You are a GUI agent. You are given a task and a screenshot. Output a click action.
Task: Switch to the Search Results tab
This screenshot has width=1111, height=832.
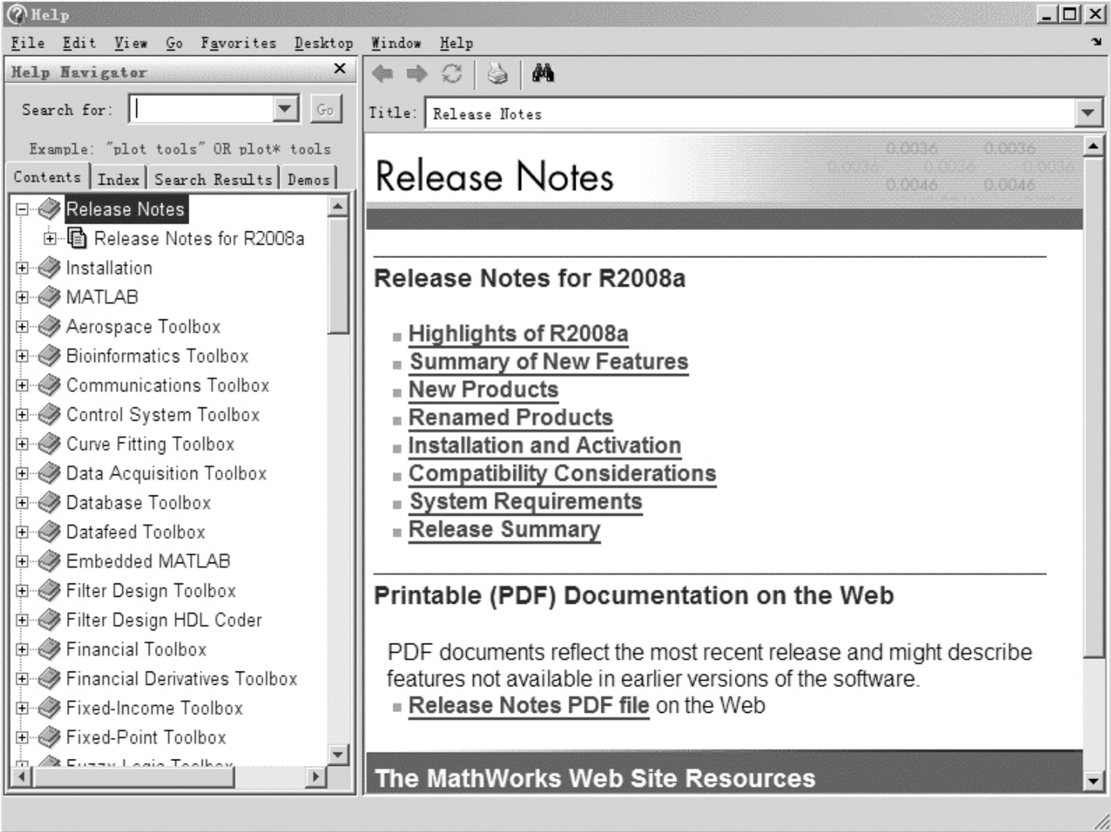(213, 179)
